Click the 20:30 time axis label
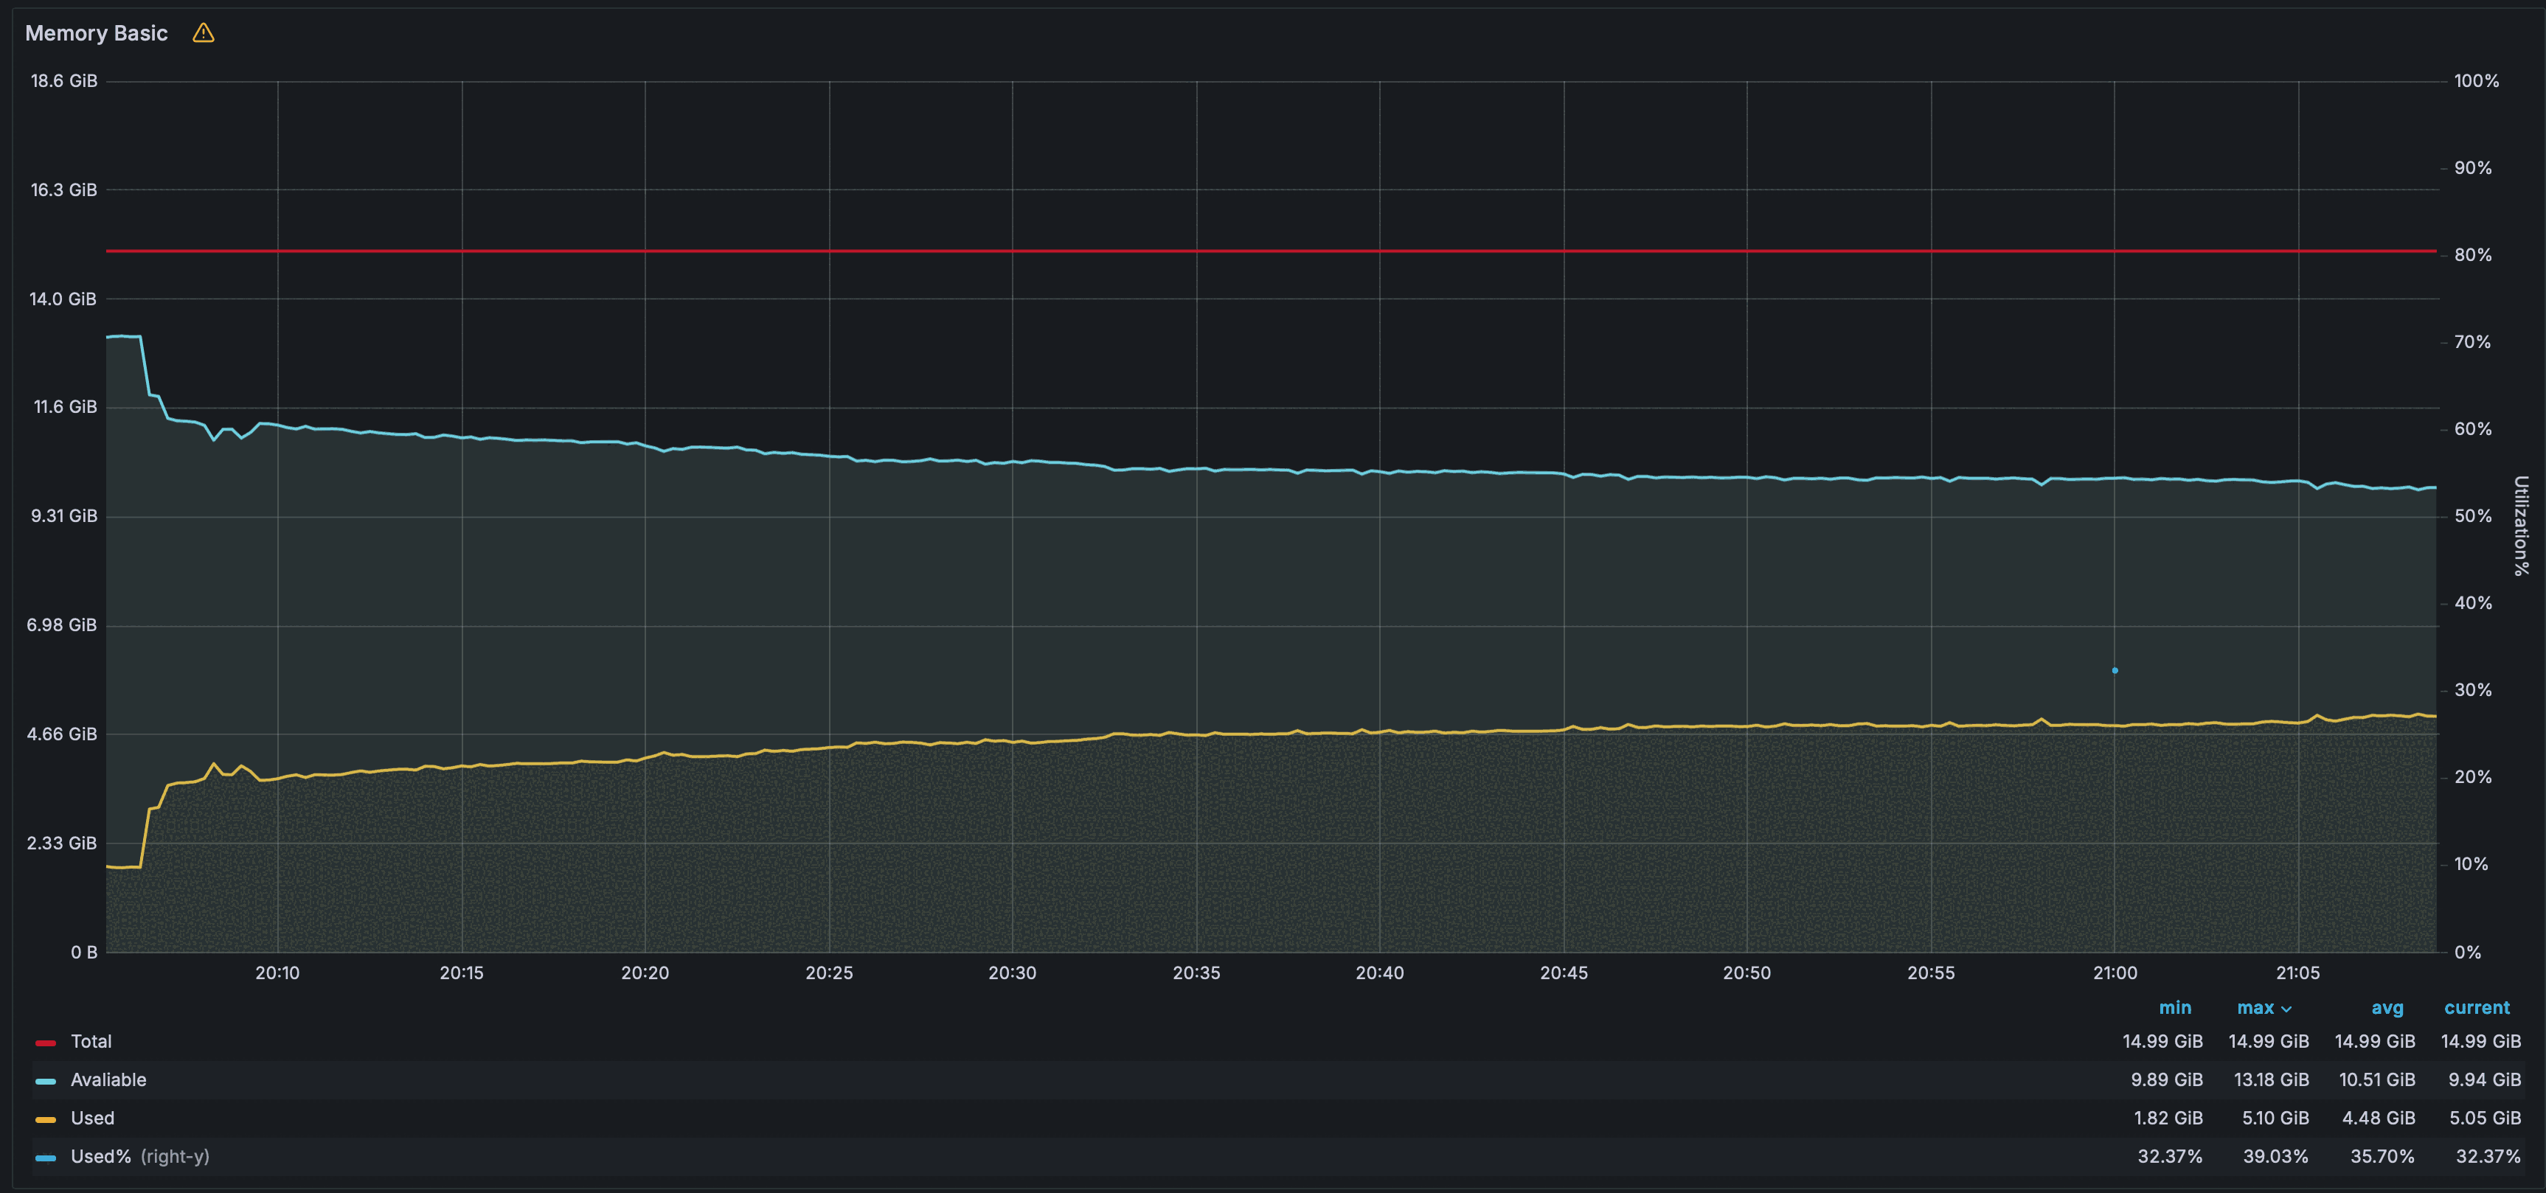The height and width of the screenshot is (1193, 2546). pos(1012,973)
